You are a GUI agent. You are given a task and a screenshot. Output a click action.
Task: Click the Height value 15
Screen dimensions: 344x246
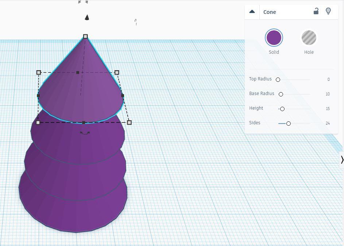328,109
